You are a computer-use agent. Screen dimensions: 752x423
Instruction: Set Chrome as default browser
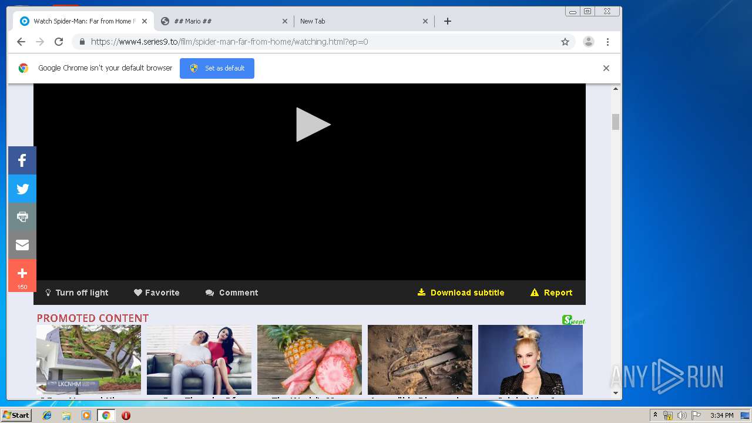(x=217, y=68)
